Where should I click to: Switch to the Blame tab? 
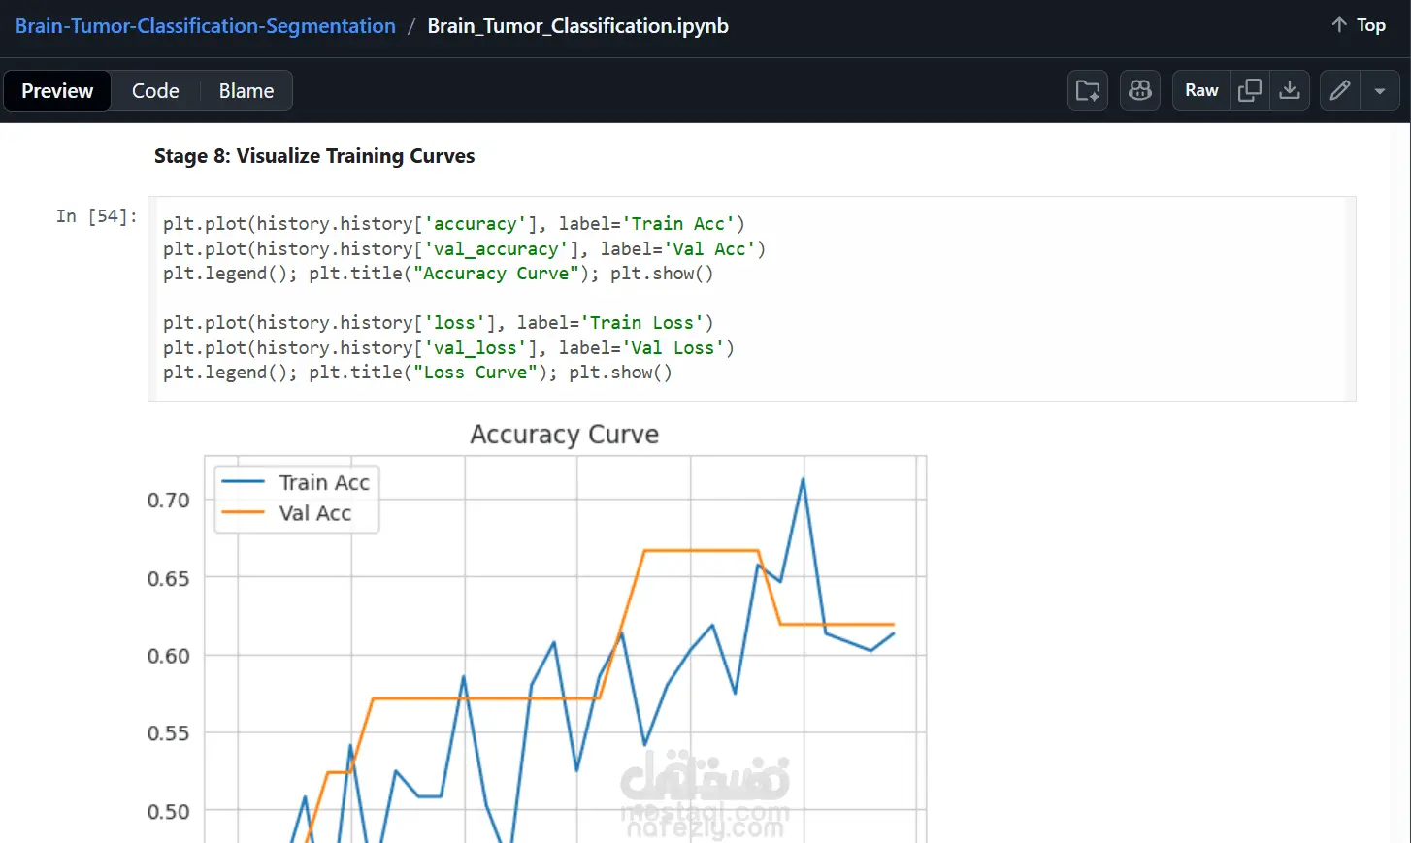246,90
